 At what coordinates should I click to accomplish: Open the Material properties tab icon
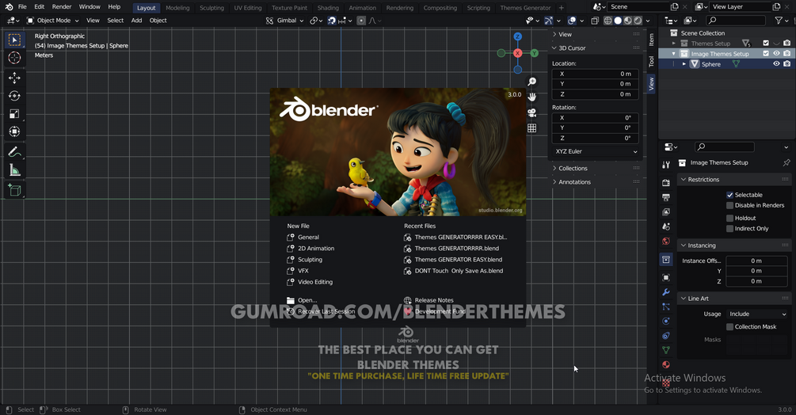pos(666,365)
